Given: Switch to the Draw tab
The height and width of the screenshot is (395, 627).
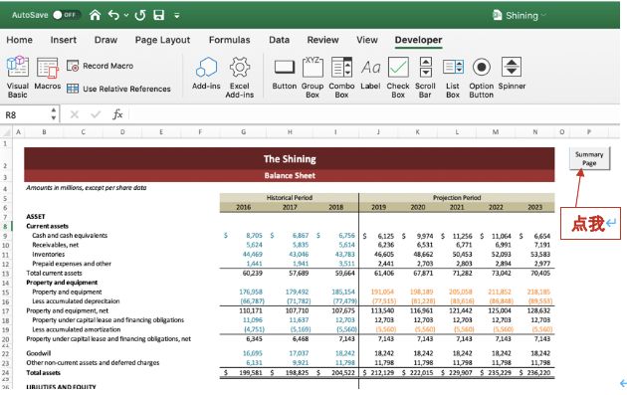Looking at the screenshot, I should (105, 40).
